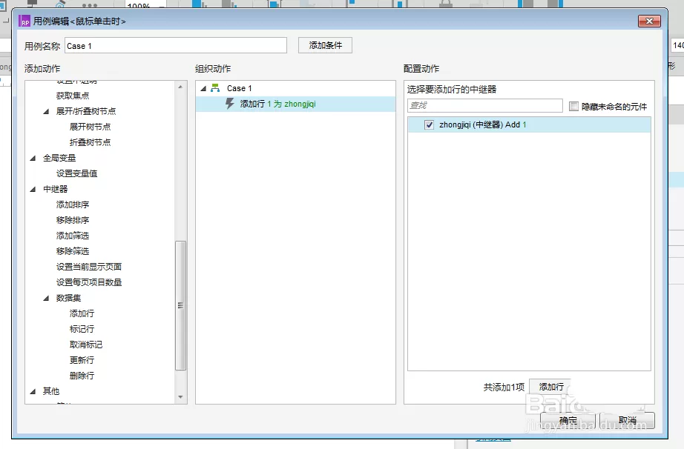
Task: Click the 中继器 category label
Action: [56, 189]
